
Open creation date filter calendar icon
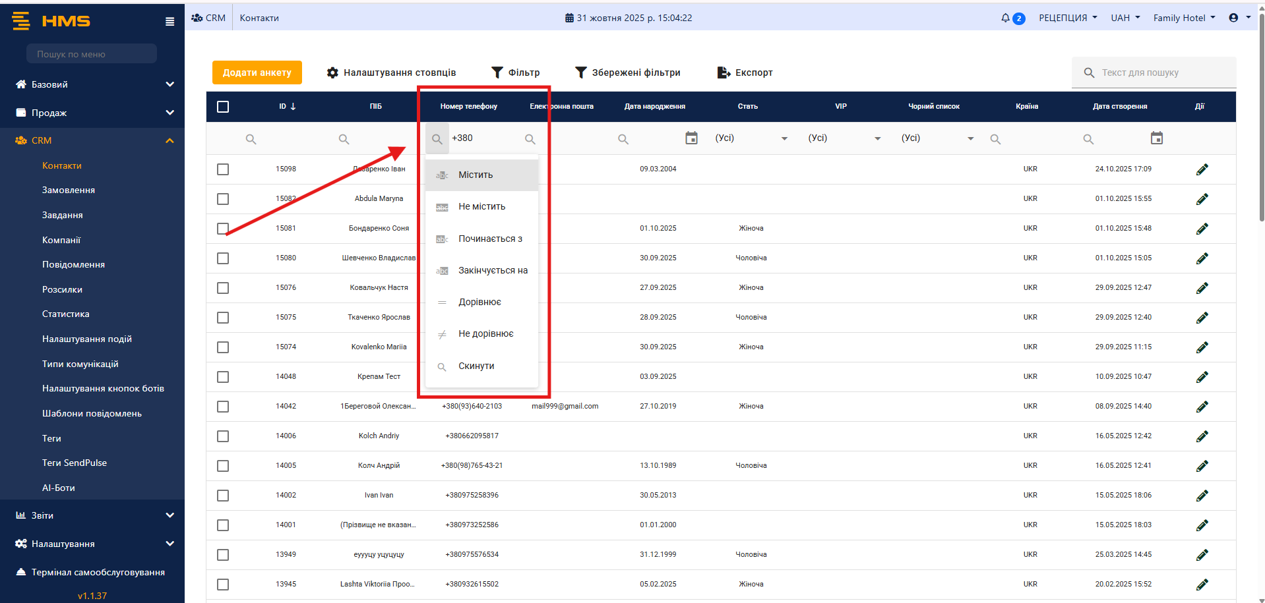(x=1156, y=138)
